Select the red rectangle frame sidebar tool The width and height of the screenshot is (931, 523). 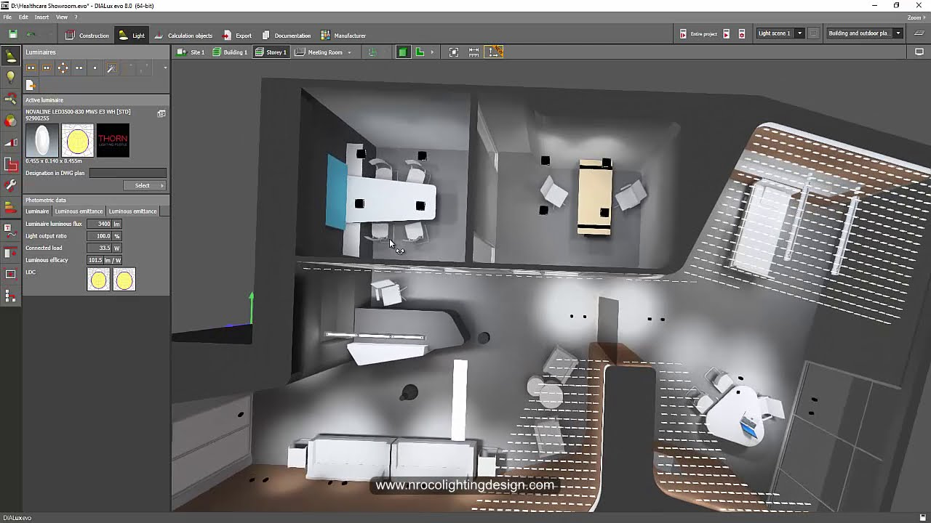point(10,274)
